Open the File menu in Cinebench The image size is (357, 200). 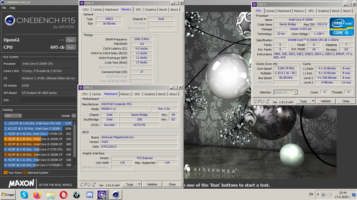tap(4, 8)
